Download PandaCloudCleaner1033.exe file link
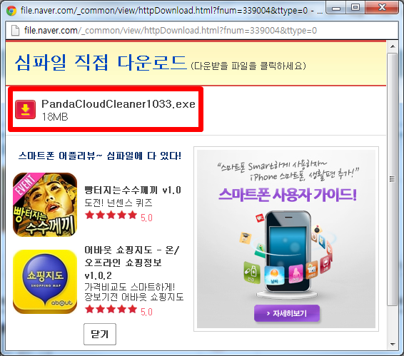This screenshot has width=404, height=356. (118, 104)
